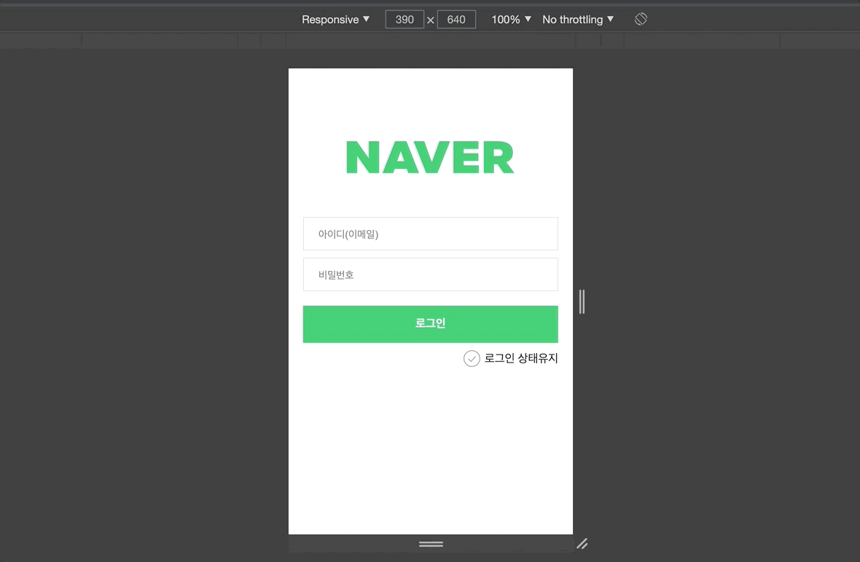
Task: Click the bottom viewport resize handle
Action: (431, 544)
